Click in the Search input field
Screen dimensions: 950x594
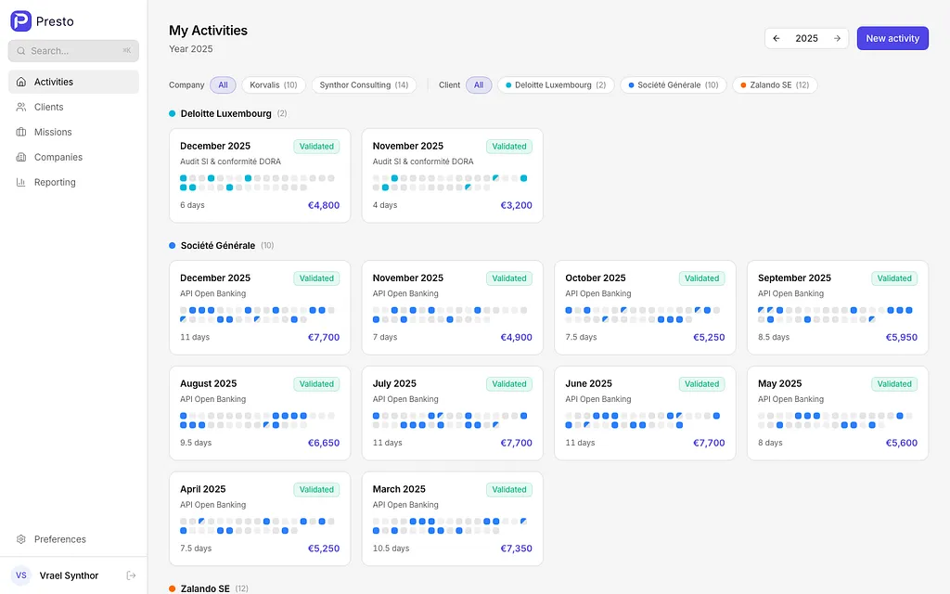(x=73, y=51)
